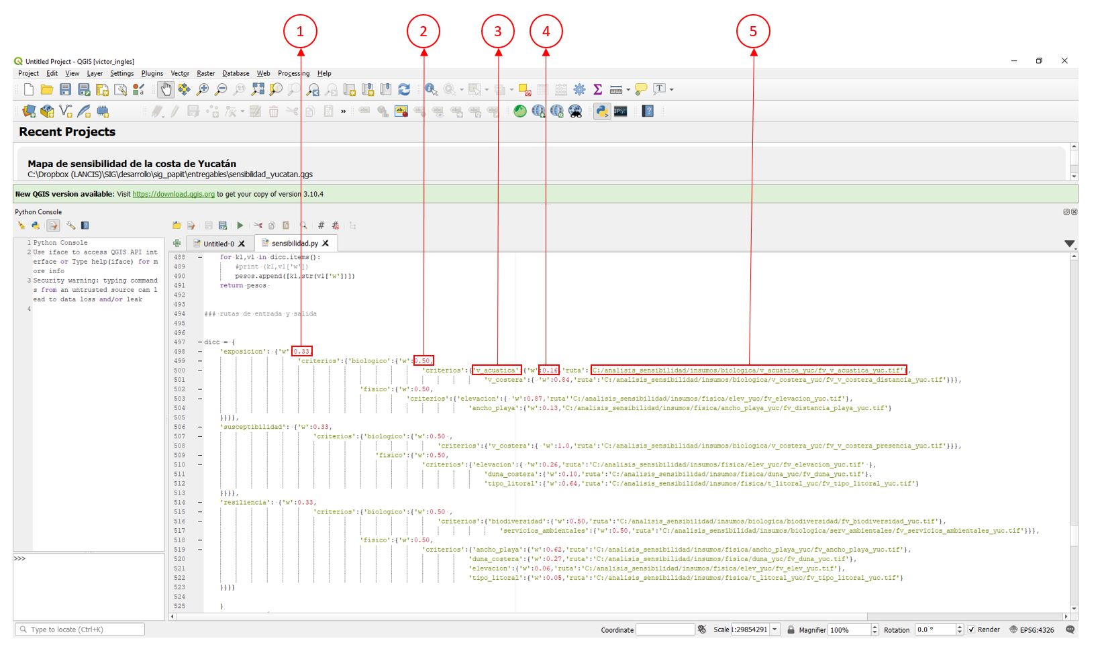The height and width of the screenshot is (653, 1100).
Task: Collapse the code fold at line 497
Action: pyautogui.click(x=200, y=342)
